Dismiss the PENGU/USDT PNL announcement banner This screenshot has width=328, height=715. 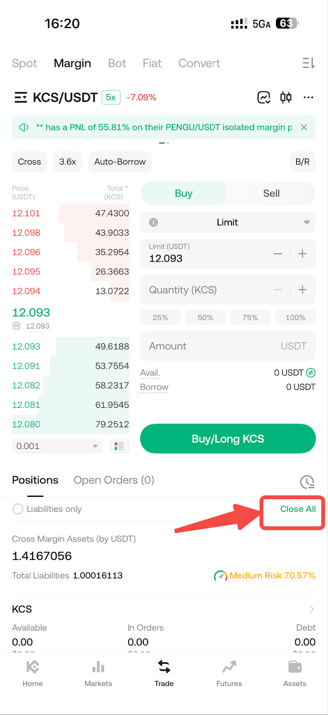(x=304, y=127)
